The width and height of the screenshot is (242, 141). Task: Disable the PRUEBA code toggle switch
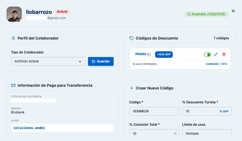point(207,55)
